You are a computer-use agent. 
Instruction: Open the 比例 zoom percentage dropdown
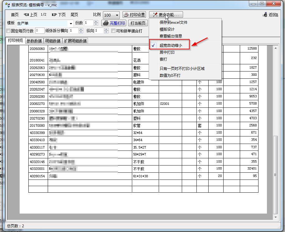pyautogui.click(x=117, y=15)
